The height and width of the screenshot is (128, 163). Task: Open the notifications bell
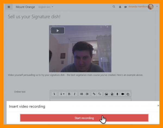coord(120,7)
